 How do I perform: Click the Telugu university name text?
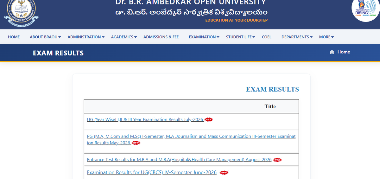[191, 12]
